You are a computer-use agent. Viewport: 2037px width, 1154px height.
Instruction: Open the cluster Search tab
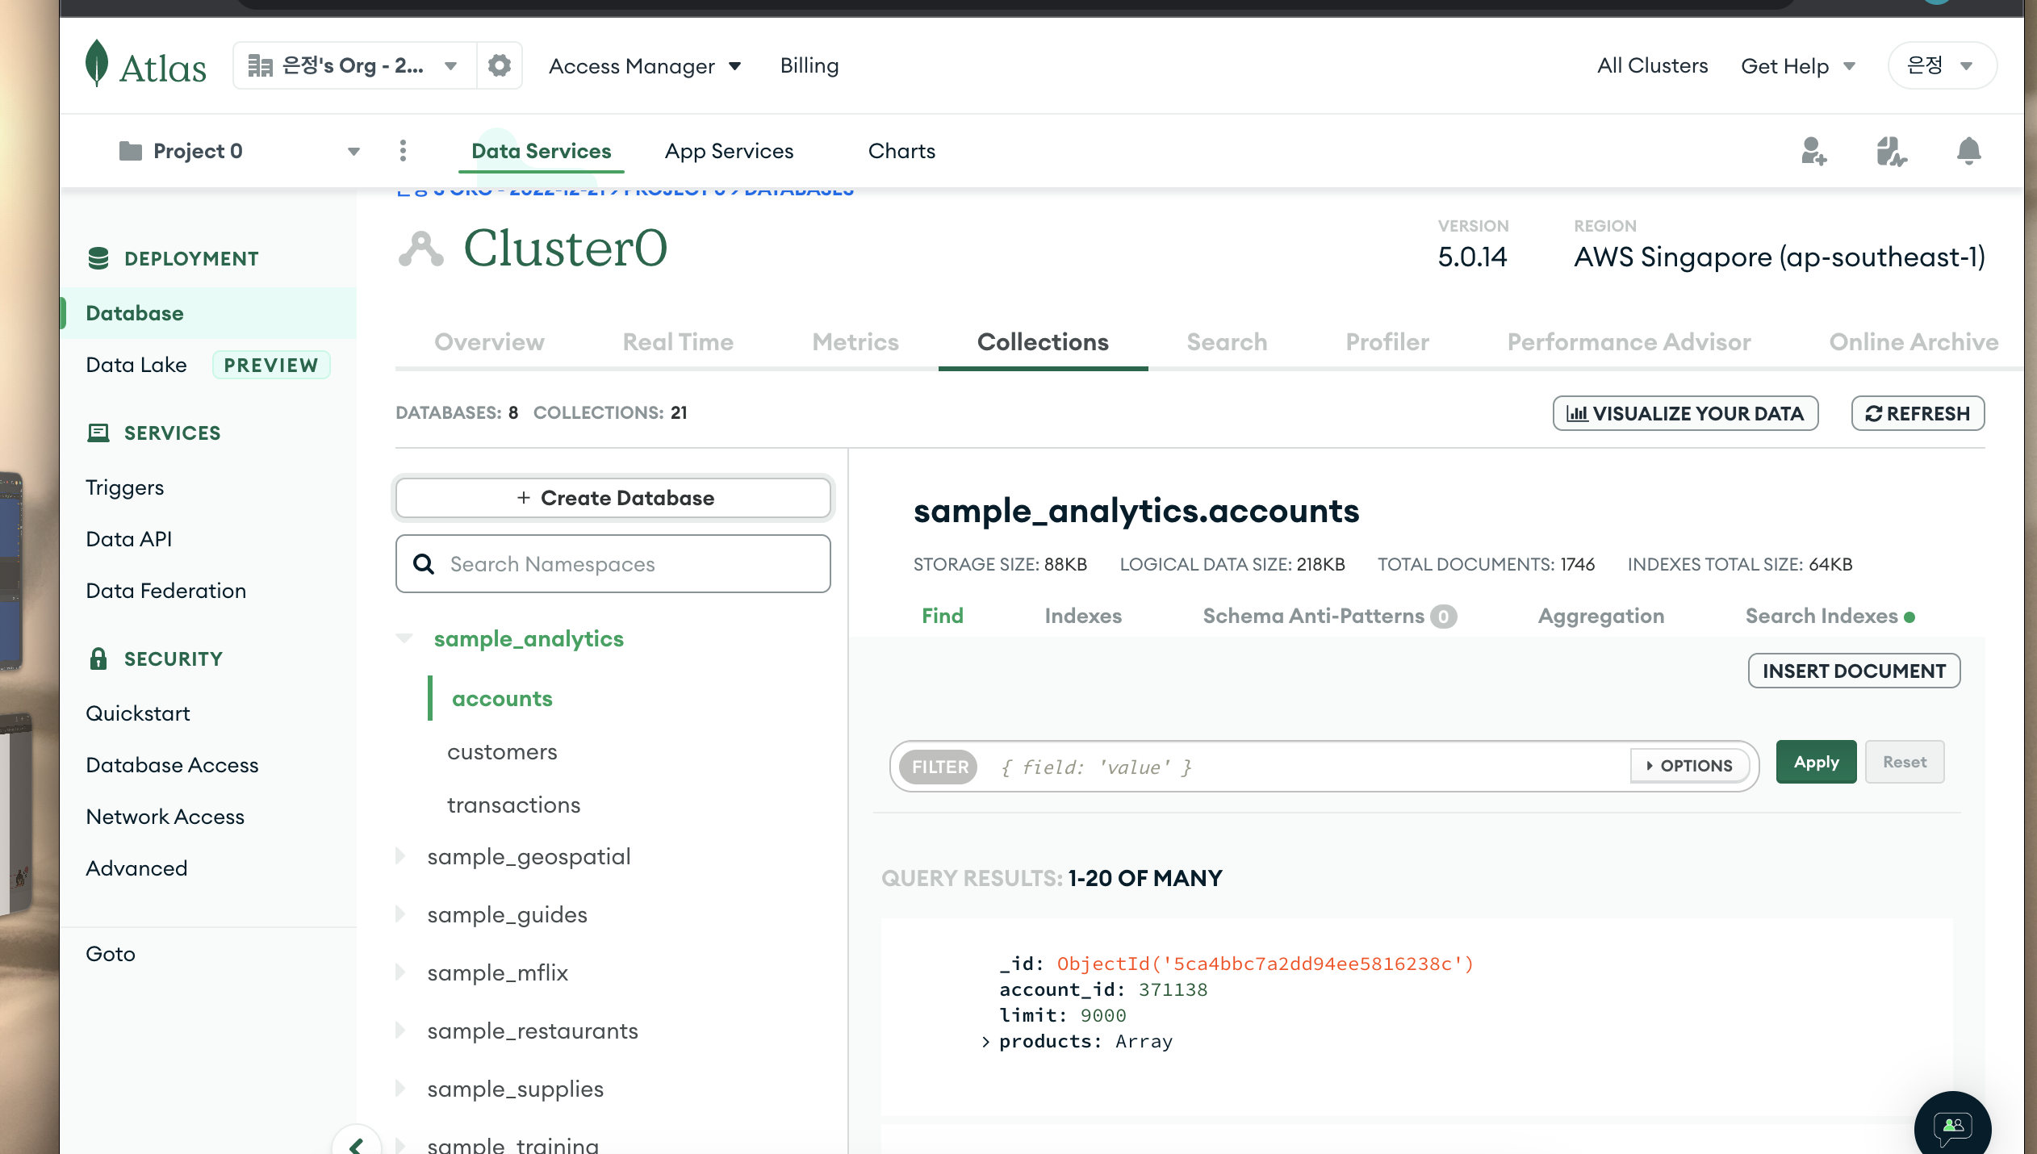[x=1227, y=342]
